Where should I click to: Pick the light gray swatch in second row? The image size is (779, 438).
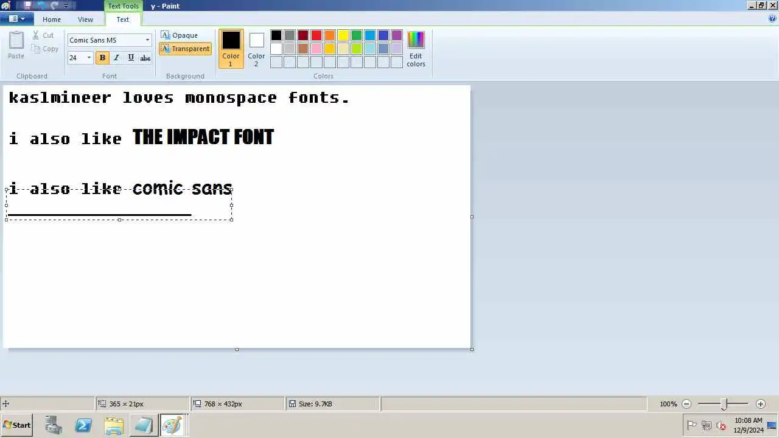click(290, 49)
